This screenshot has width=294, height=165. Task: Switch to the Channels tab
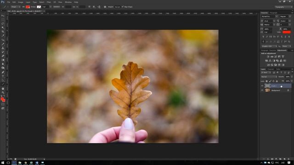(x=271, y=69)
